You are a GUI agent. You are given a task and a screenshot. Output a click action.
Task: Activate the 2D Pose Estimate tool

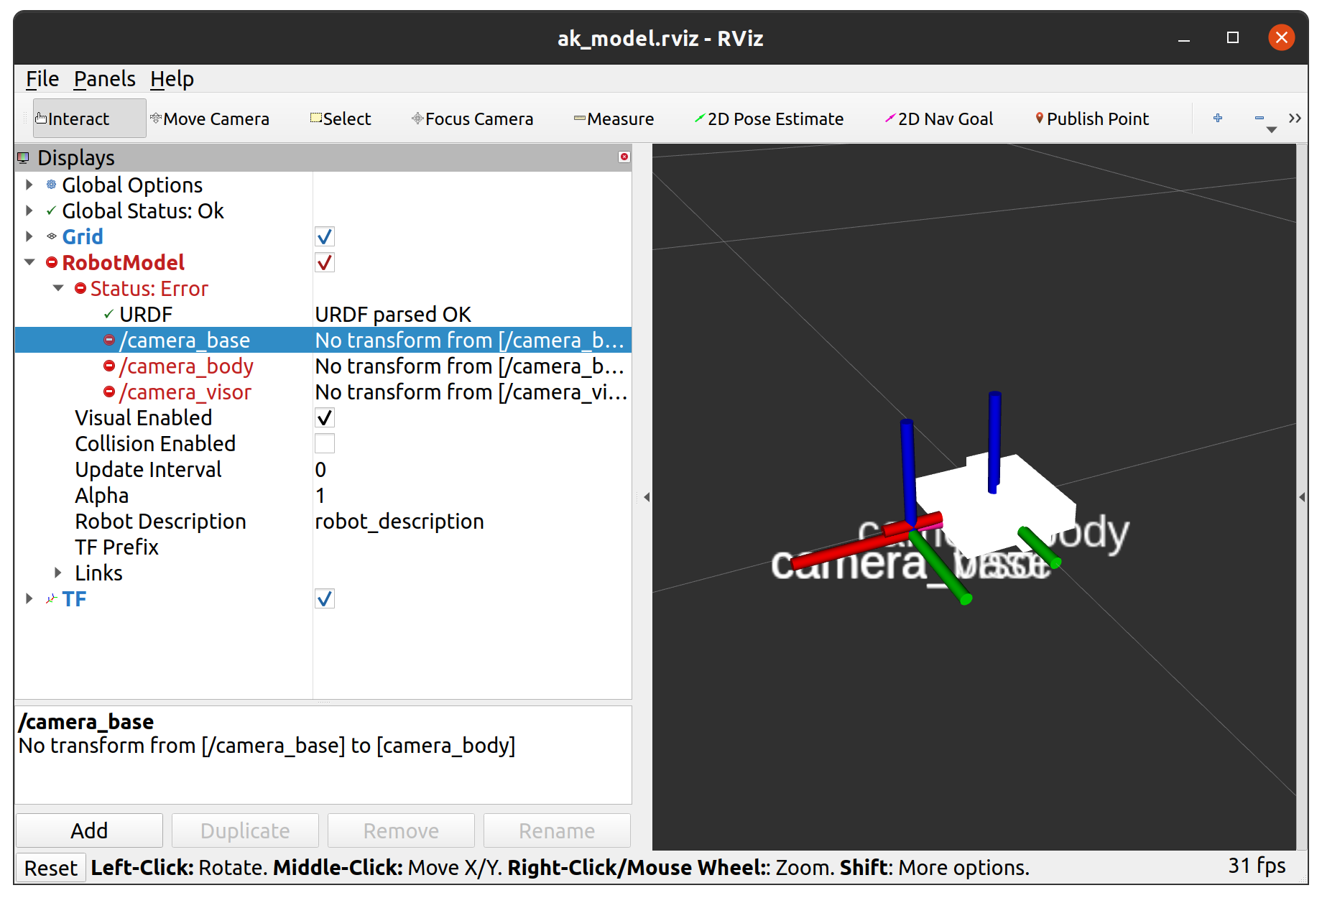[x=769, y=118]
